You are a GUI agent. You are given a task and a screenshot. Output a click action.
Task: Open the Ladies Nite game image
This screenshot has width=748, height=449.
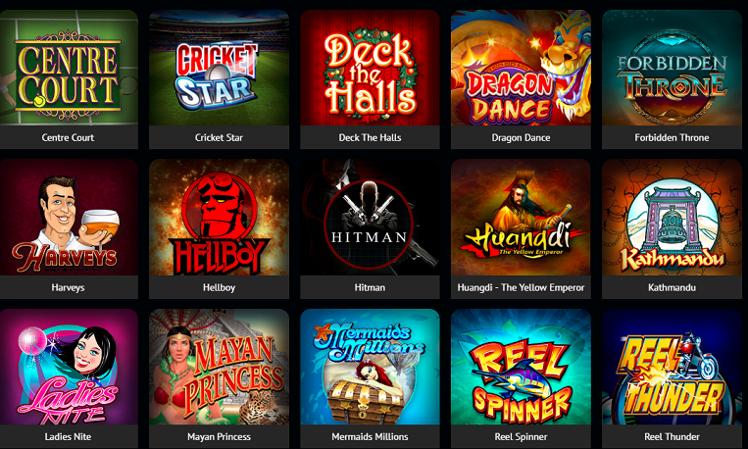pyautogui.click(x=69, y=367)
